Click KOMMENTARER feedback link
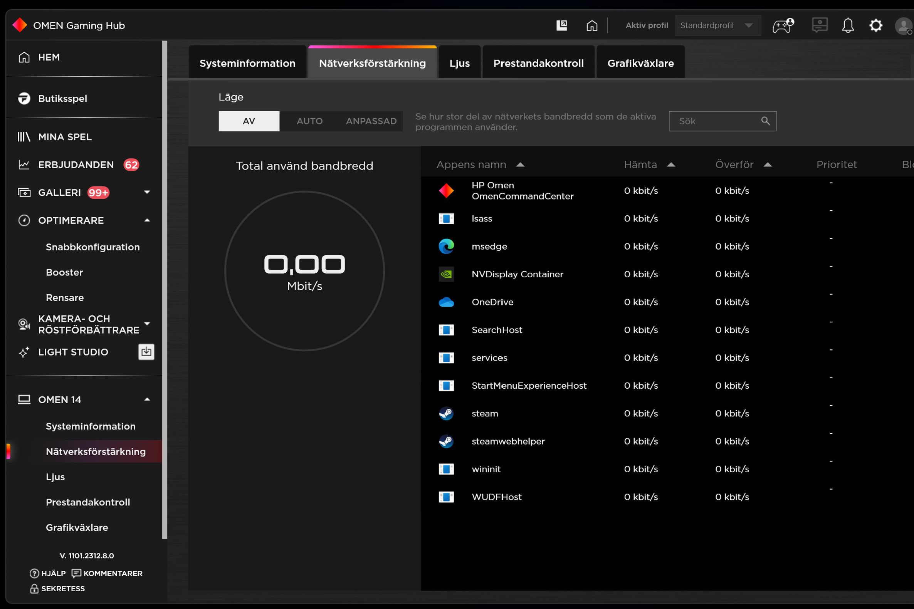 coord(107,573)
